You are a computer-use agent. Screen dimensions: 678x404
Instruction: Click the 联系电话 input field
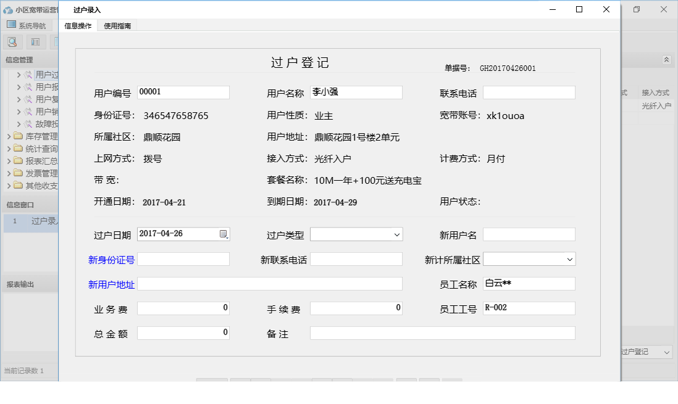pyautogui.click(x=530, y=92)
